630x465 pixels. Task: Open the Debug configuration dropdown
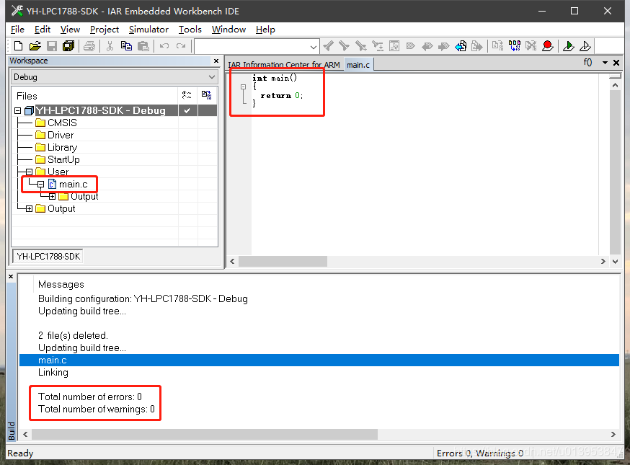click(x=212, y=76)
